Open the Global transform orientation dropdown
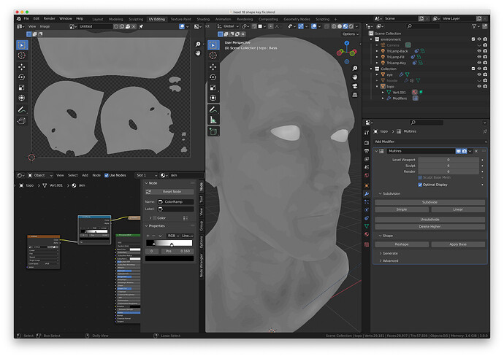Viewport: 504px width, 356px height. (228, 26)
